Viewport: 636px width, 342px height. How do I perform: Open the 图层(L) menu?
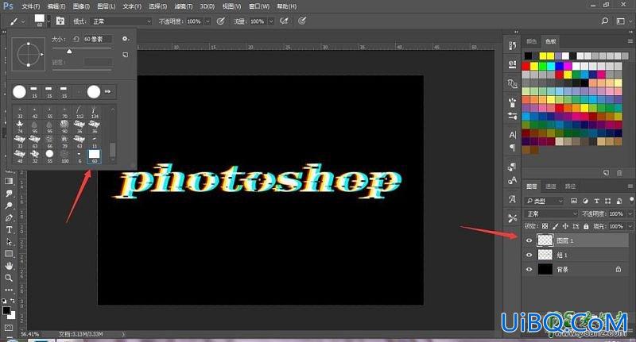pyautogui.click(x=107, y=6)
